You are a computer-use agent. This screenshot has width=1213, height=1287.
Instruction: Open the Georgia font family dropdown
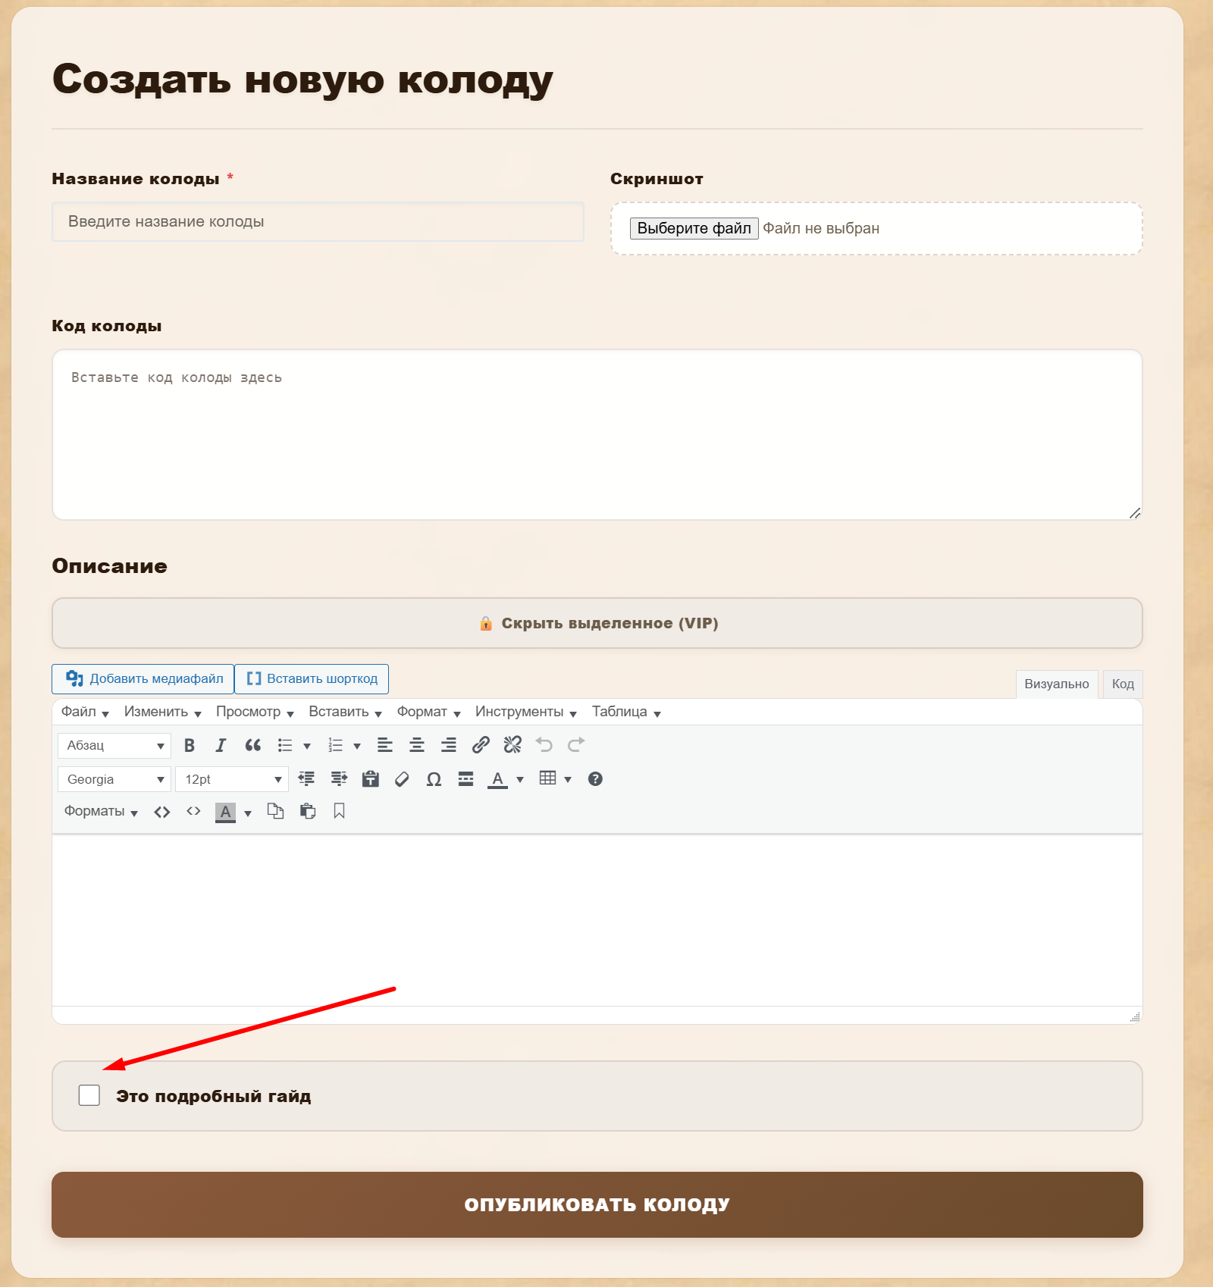pos(114,780)
